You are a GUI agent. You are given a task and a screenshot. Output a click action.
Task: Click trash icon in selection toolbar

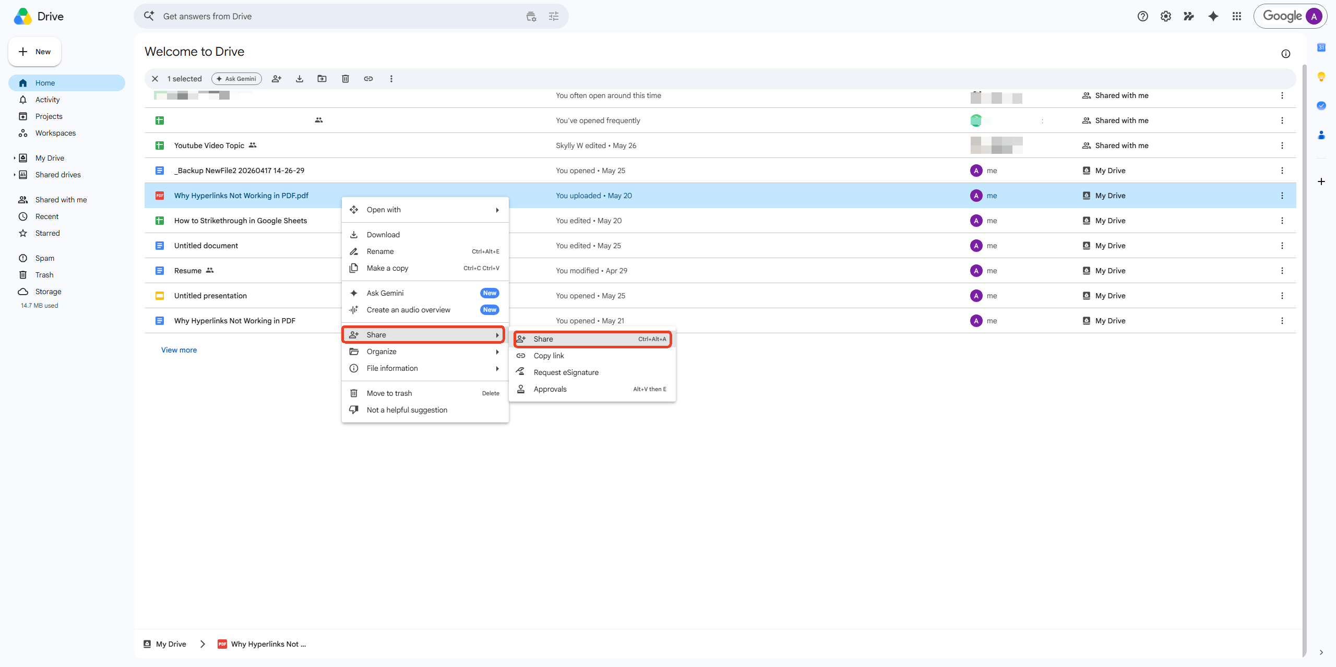pyautogui.click(x=345, y=79)
